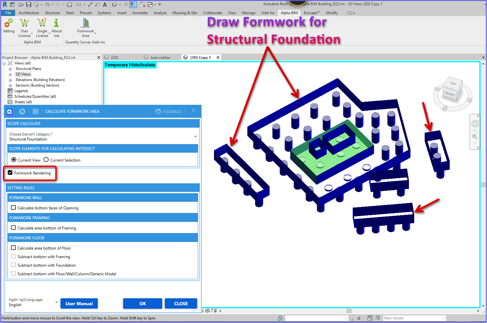Click the Zoom Region icon on navigation bar

(x=475, y=137)
